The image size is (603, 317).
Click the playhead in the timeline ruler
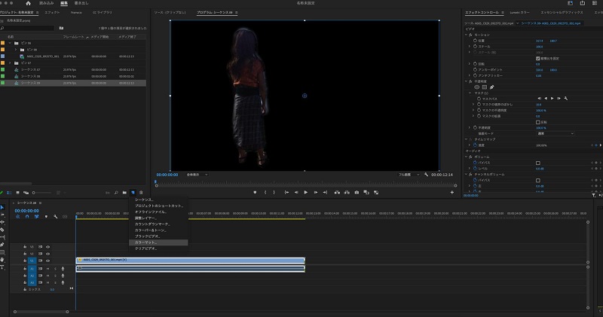(x=76, y=217)
